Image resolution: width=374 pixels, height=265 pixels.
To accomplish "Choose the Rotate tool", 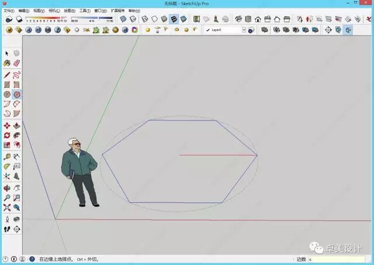I will pyautogui.click(x=7, y=135).
